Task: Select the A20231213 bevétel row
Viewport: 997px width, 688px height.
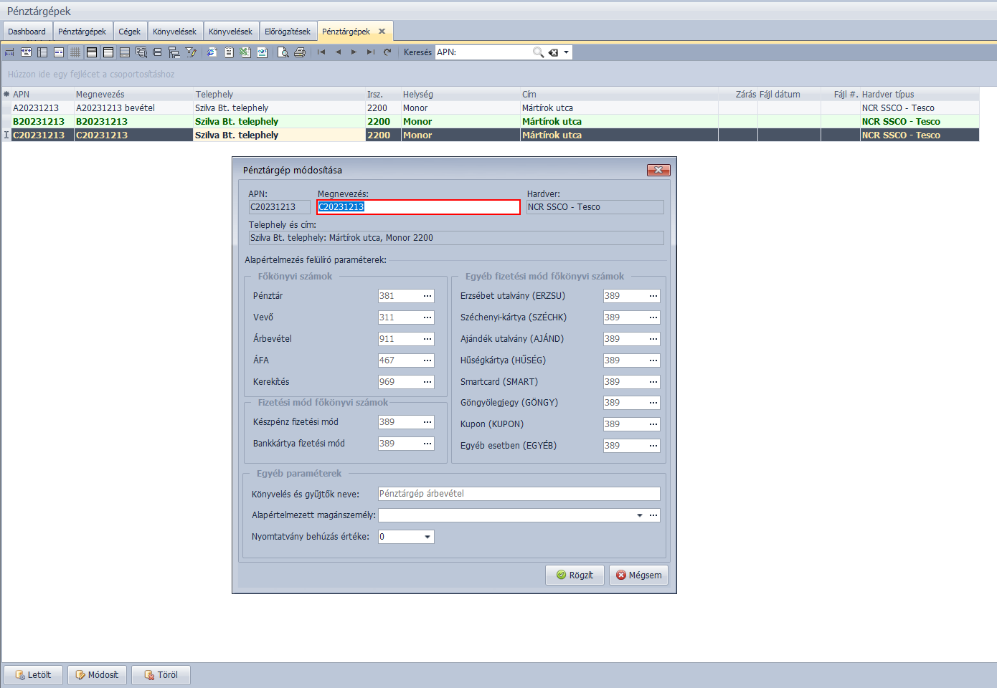Action: click(x=115, y=108)
